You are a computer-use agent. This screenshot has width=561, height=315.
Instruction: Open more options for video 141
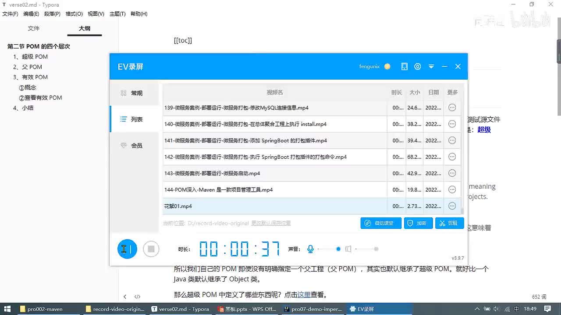pyautogui.click(x=452, y=140)
